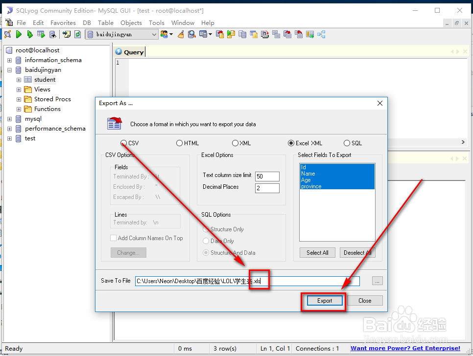Click the Decimal Places field
This screenshot has width=473, height=356.
point(267,188)
